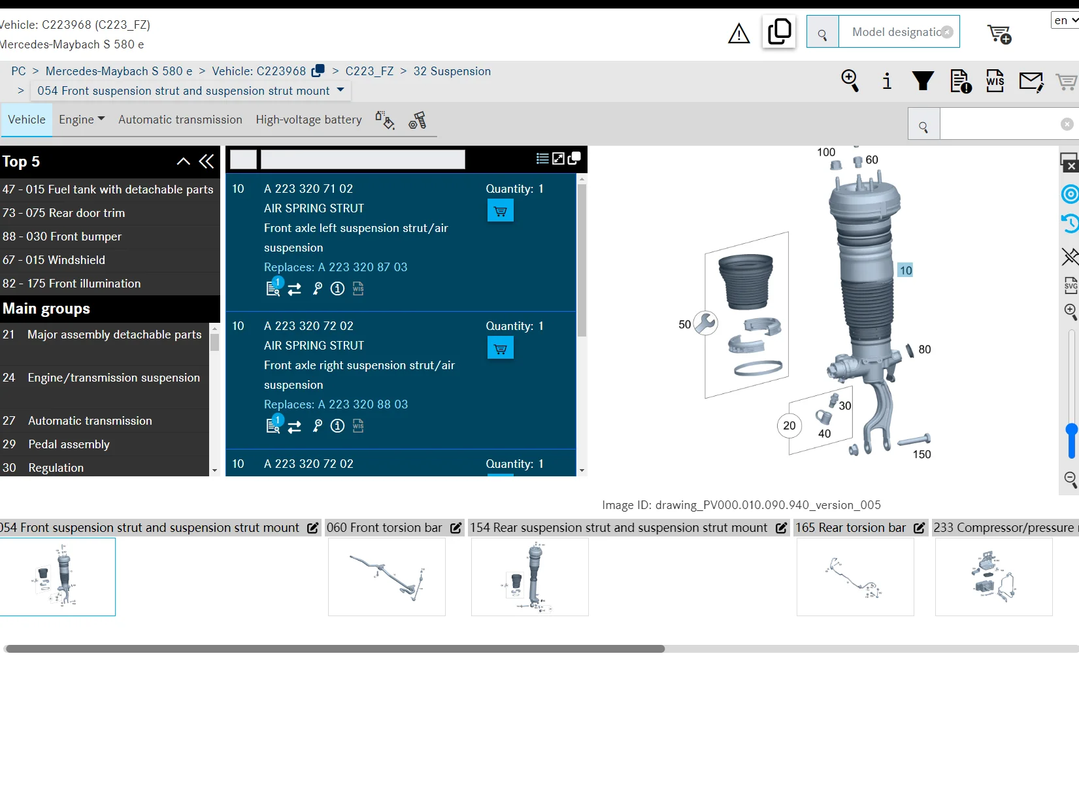This screenshot has width=1079, height=788.
Task: Click replacement arrows icon for A 223 320 71 02
Action: click(295, 289)
